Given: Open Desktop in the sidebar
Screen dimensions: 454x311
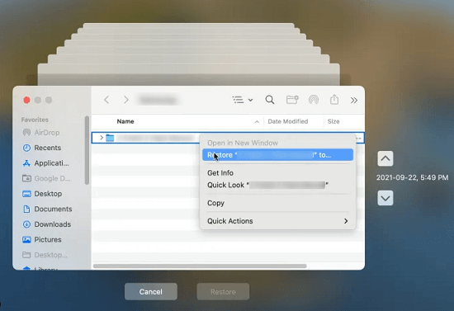Looking at the screenshot, I should 48,194.
